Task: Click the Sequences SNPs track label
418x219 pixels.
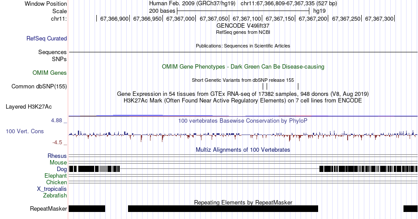Action: click(52, 56)
